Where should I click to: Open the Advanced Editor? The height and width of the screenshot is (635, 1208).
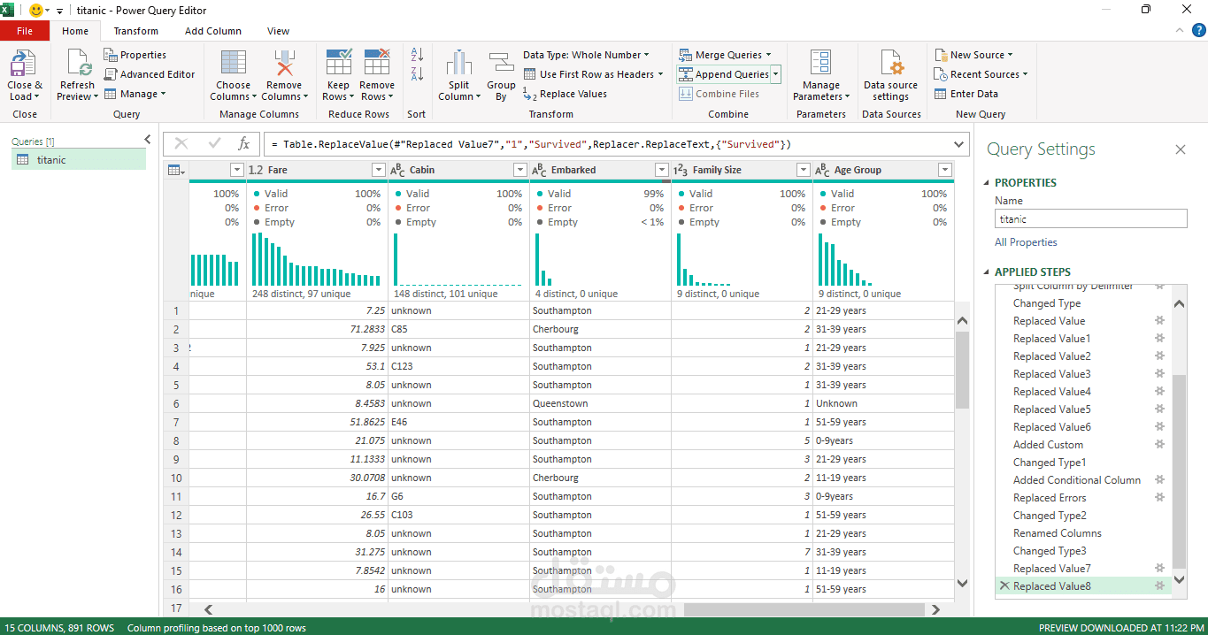coord(150,74)
